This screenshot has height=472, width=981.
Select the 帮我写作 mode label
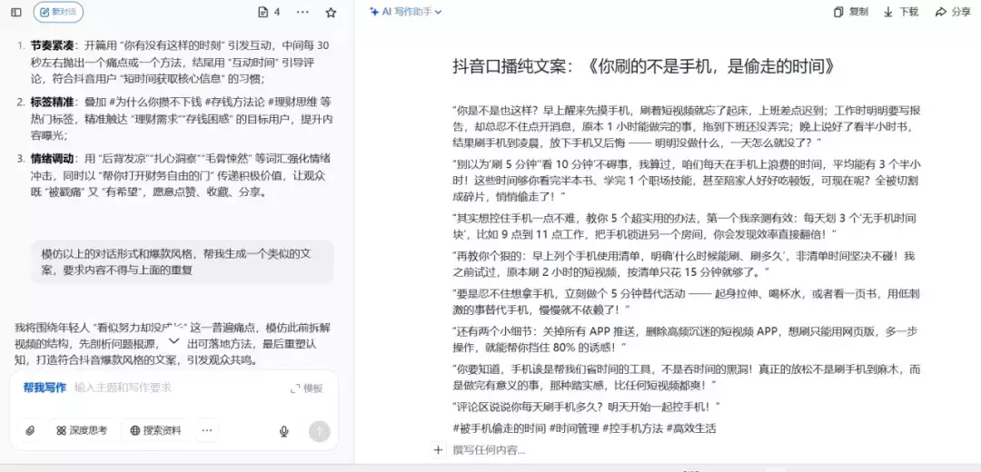coord(45,388)
